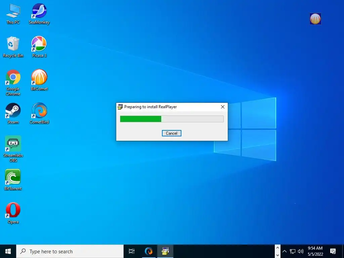The image size is (344, 258).
Task: Select the Steam desktop shortcut
Action: point(13,114)
